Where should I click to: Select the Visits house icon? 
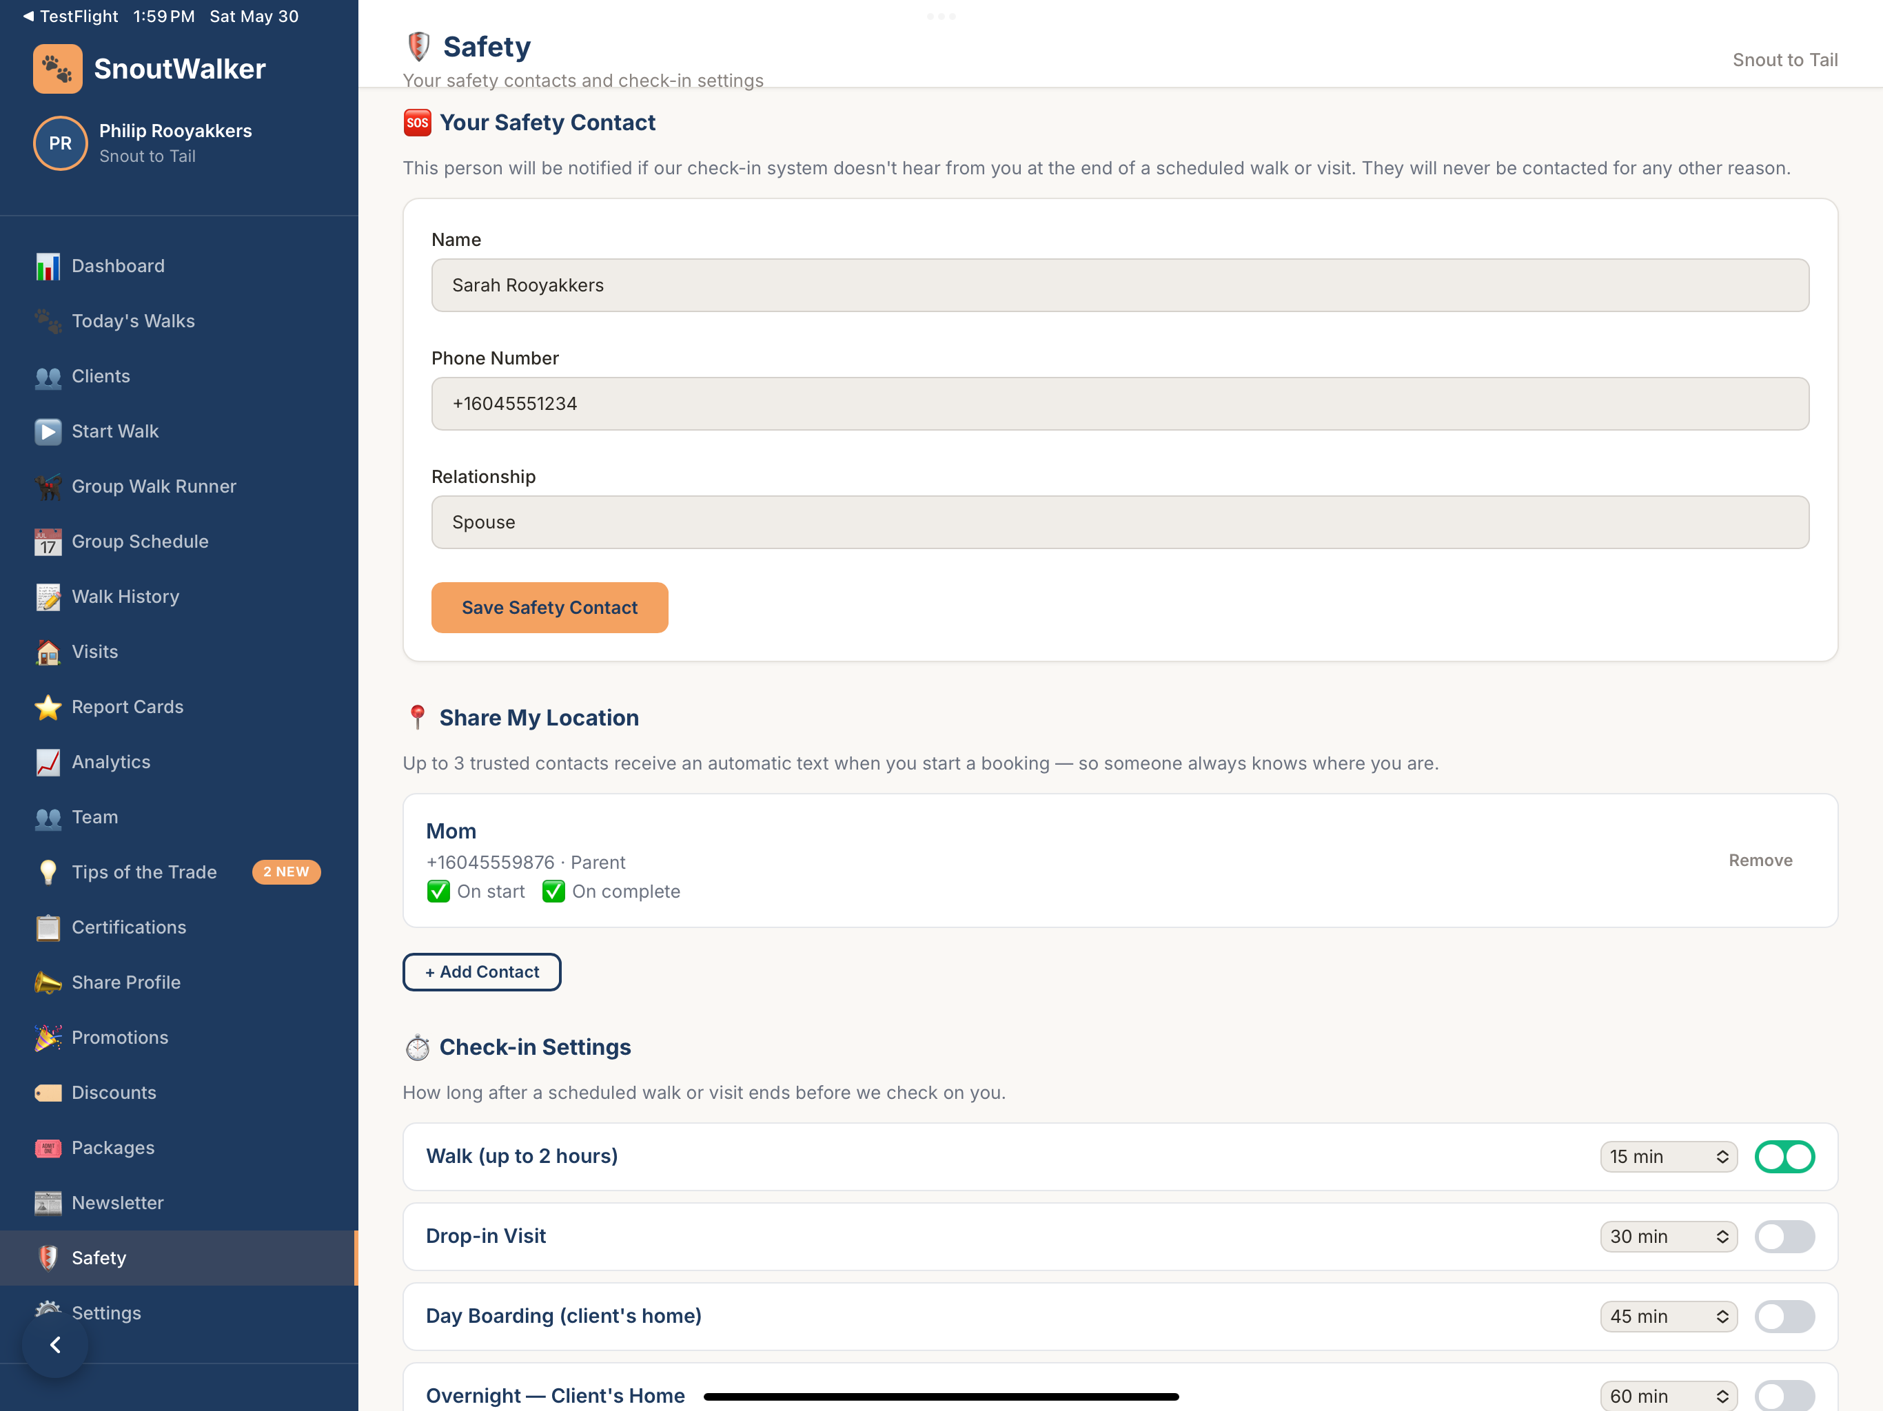[x=48, y=652]
